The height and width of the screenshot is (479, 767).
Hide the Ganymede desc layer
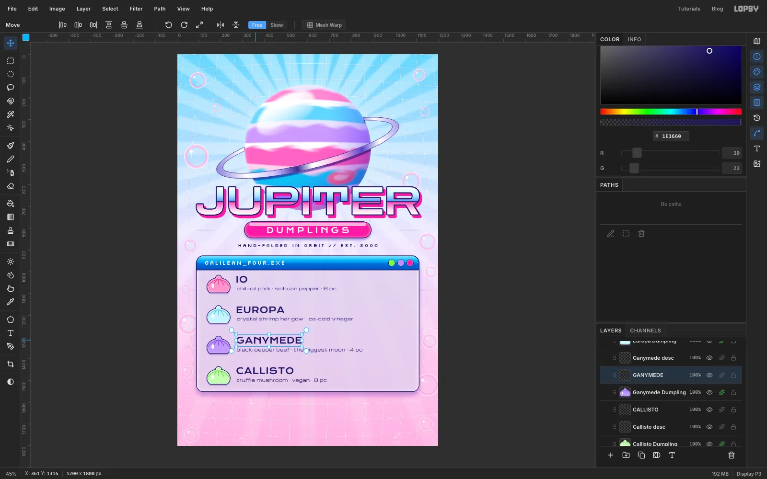point(709,358)
